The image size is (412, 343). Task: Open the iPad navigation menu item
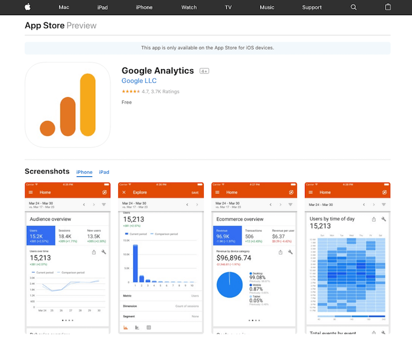103,7
